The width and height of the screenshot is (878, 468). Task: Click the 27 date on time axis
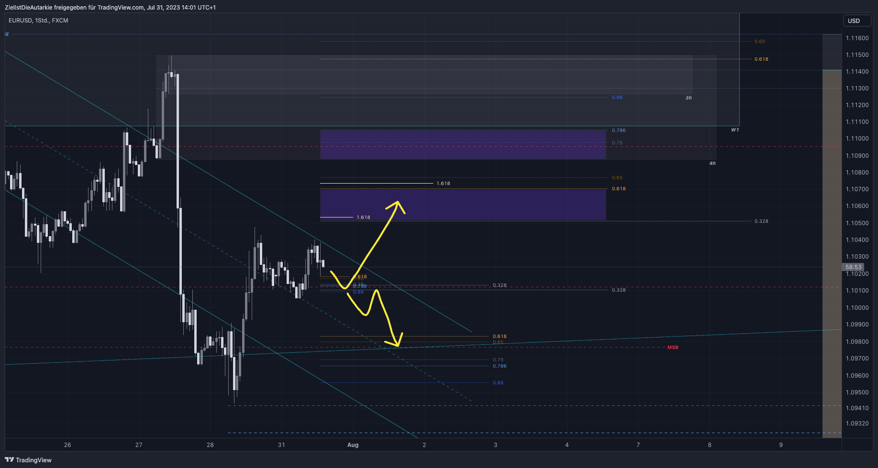click(139, 445)
